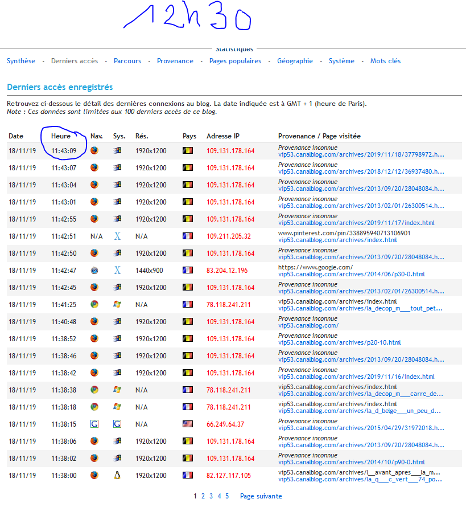Click the Mac OS X icon in the 11:42:51 row
Screen dimensions: 466x507
coord(117,236)
